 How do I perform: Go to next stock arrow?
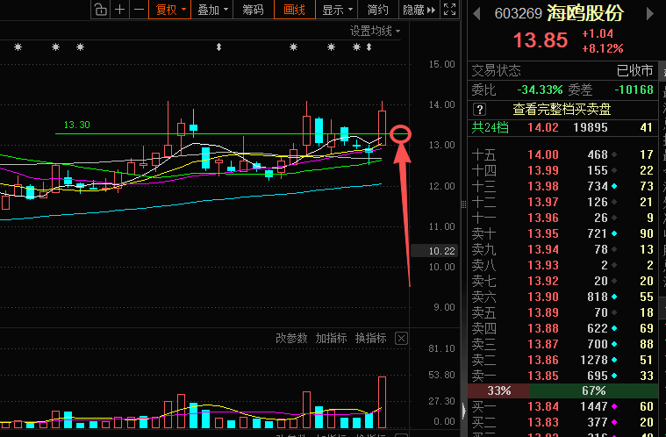coord(649,14)
